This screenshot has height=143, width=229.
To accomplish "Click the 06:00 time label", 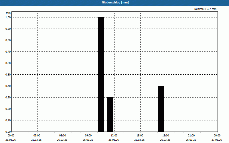I will (62, 136).
